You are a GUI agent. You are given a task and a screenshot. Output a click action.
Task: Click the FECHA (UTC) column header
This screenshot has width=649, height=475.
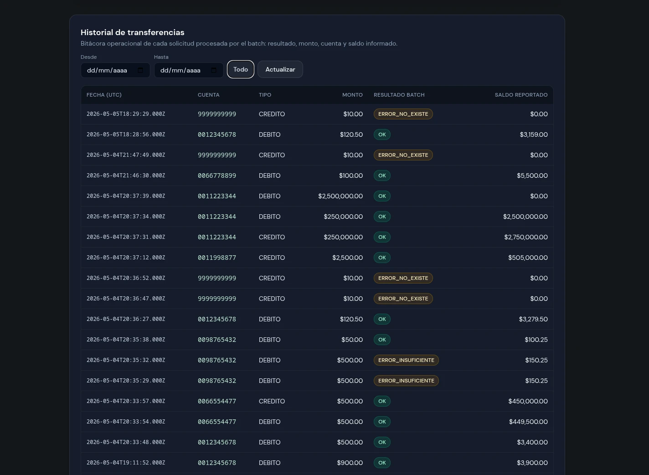[104, 95]
